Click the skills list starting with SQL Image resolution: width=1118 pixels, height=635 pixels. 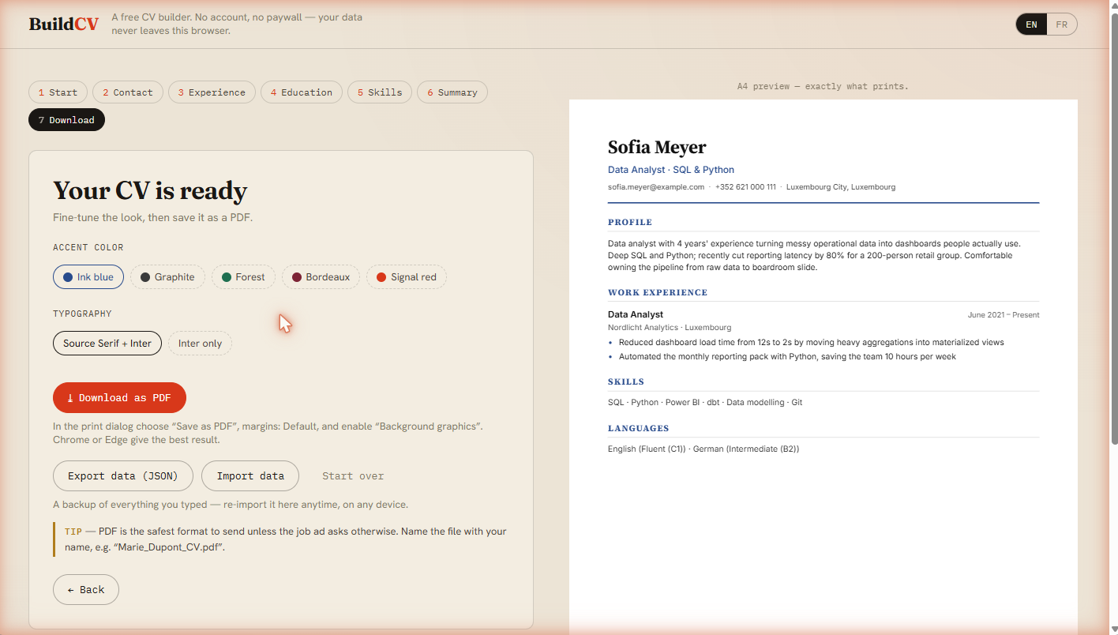(705, 403)
